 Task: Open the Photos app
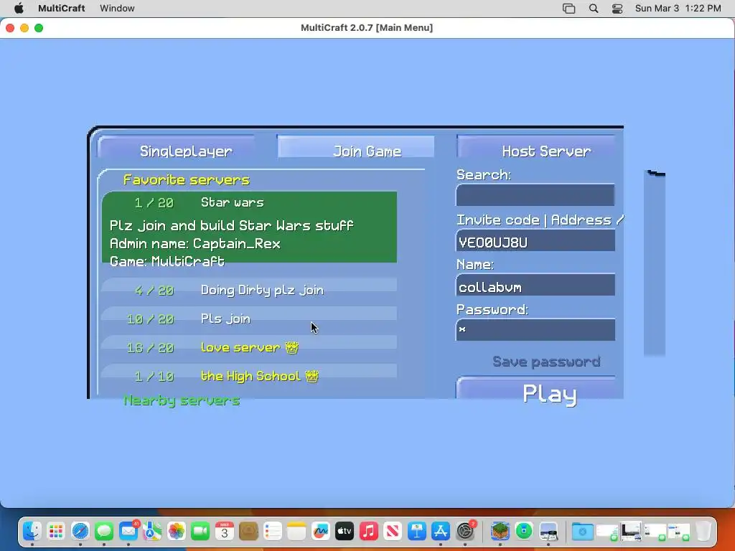tap(177, 531)
